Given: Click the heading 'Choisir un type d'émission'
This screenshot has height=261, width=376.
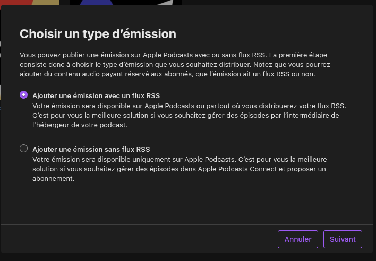Looking at the screenshot, I should 98,34.
